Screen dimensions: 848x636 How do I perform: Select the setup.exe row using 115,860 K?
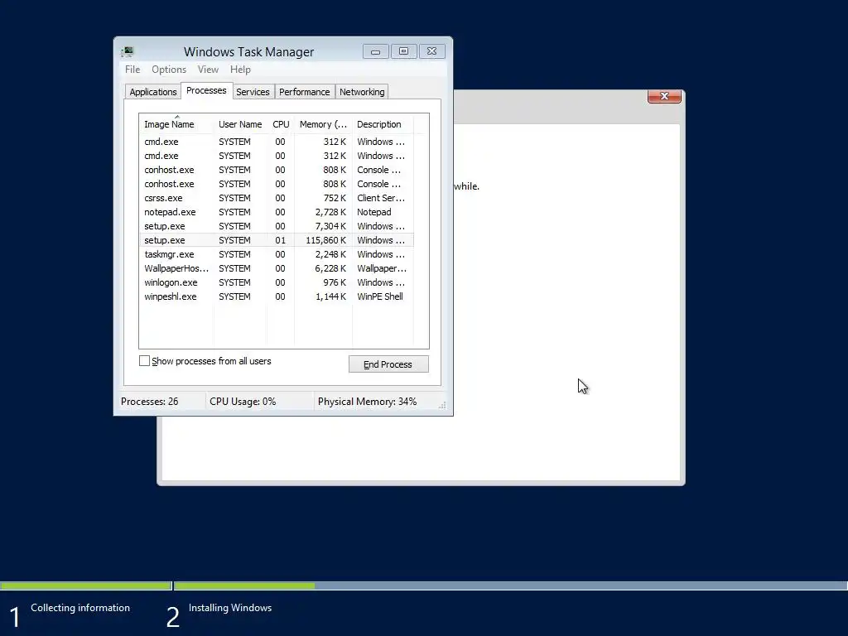(277, 240)
